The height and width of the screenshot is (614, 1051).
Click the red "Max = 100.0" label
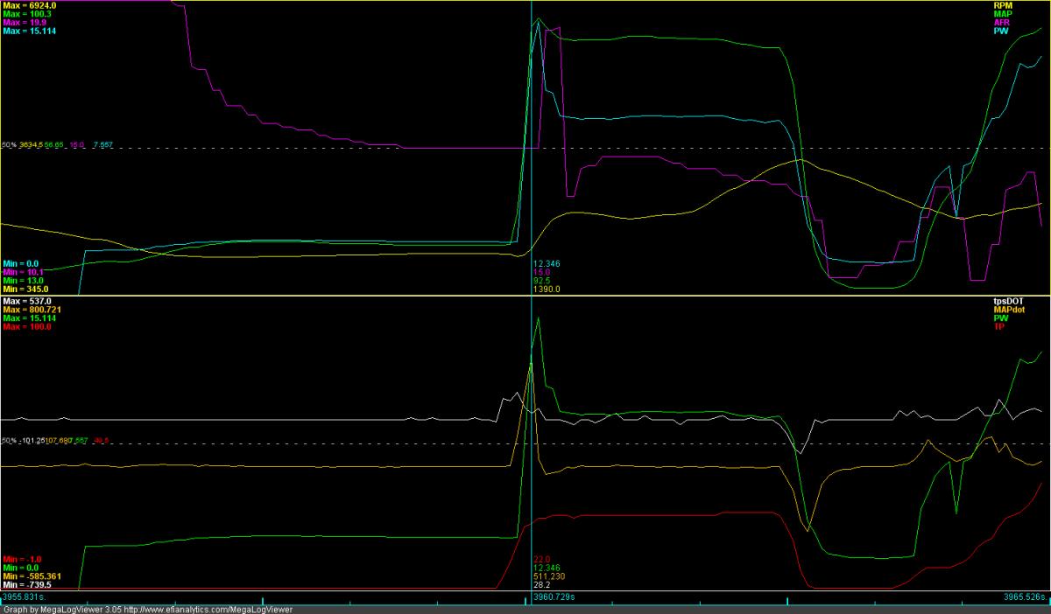27,326
